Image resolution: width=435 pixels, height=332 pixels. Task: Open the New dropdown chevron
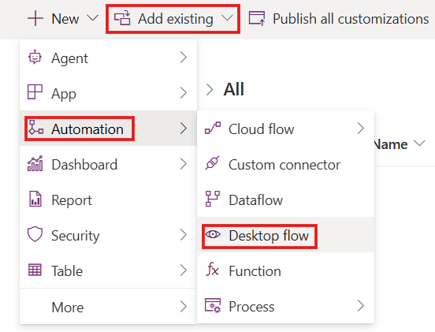pyautogui.click(x=93, y=18)
